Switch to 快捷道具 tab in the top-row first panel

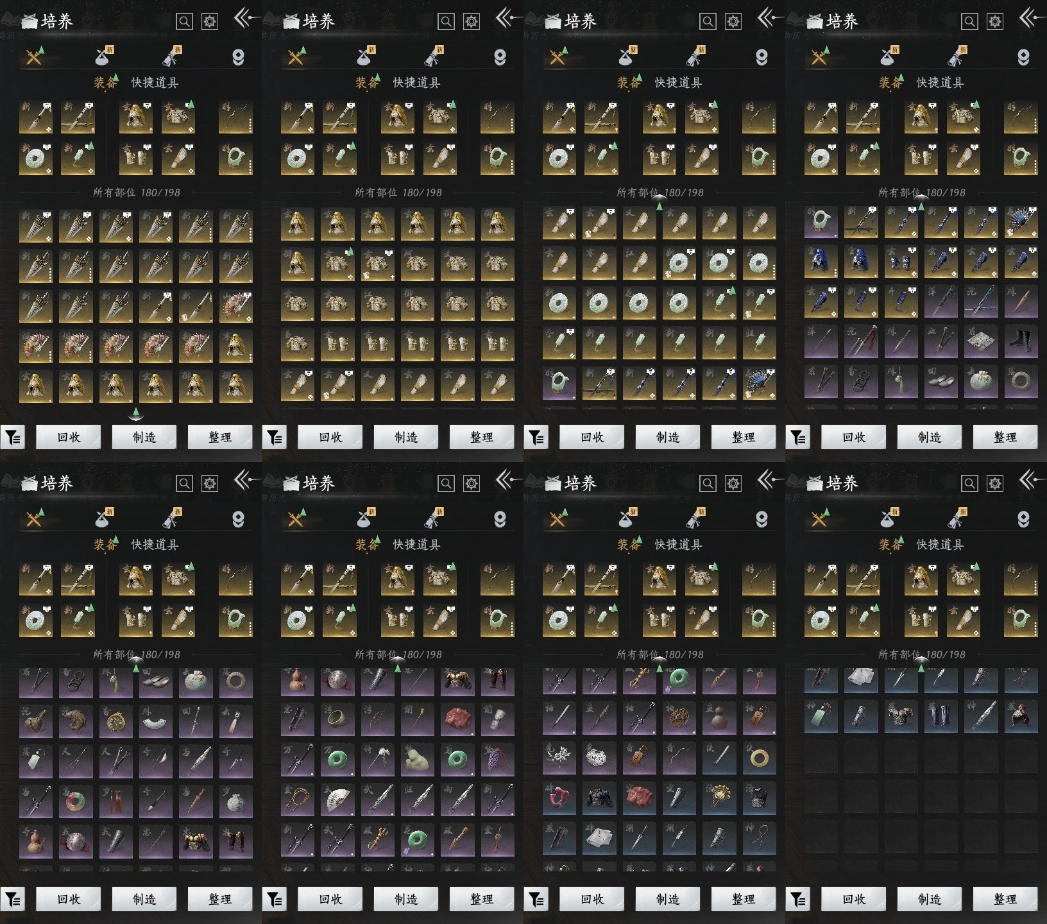point(155,83)
